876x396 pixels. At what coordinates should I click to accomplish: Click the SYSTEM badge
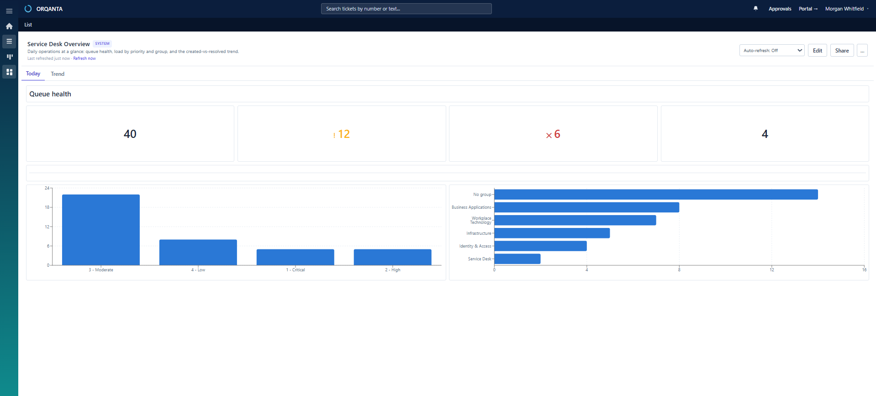pos(102,44)
